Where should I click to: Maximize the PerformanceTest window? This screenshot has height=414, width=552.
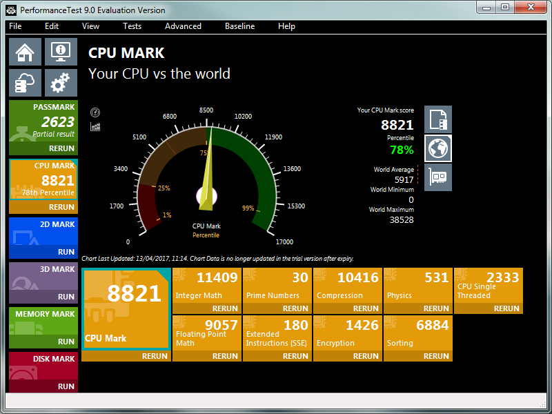click(505, 7)
